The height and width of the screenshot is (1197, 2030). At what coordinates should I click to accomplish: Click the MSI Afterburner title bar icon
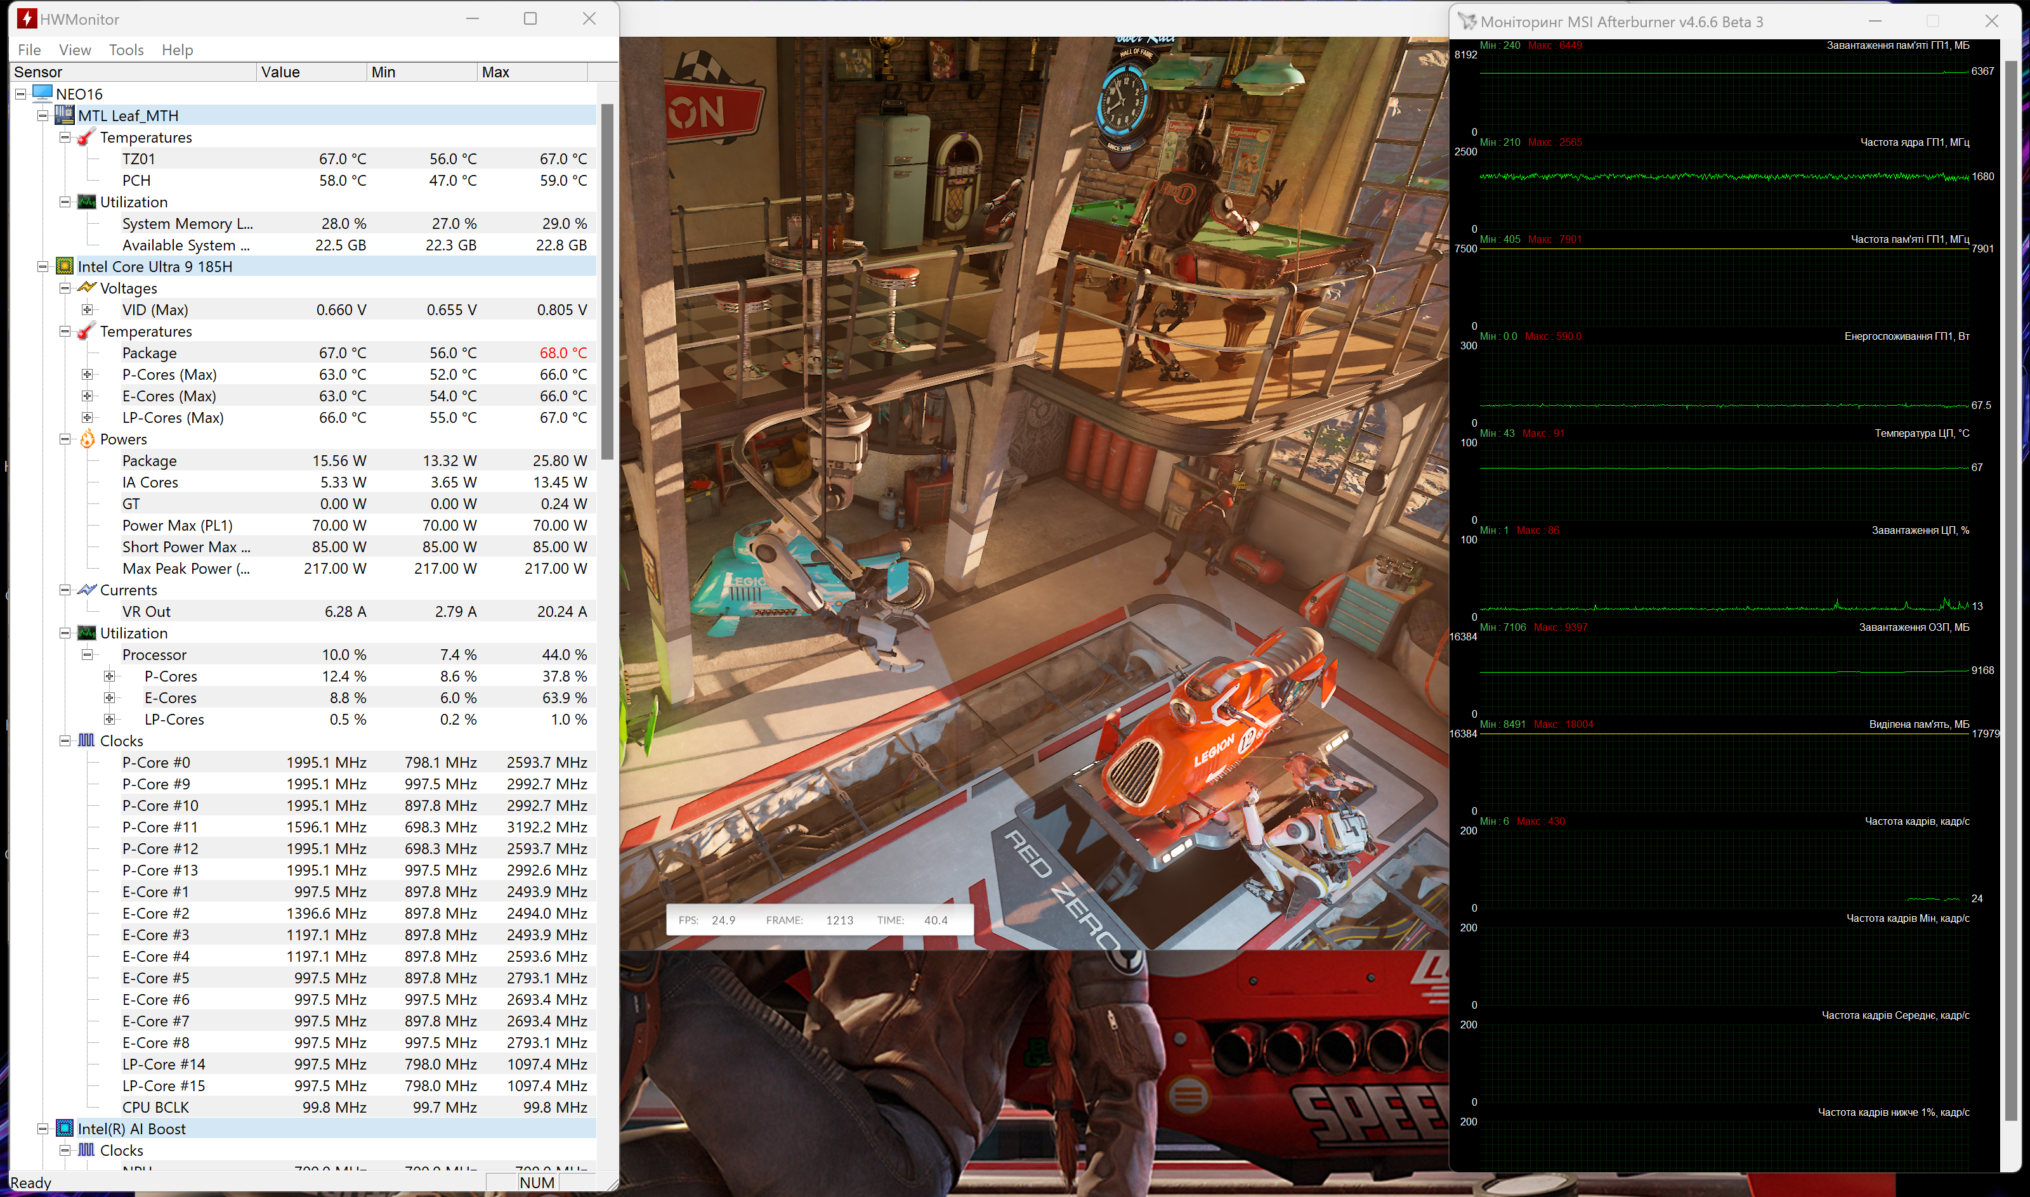1467,22
